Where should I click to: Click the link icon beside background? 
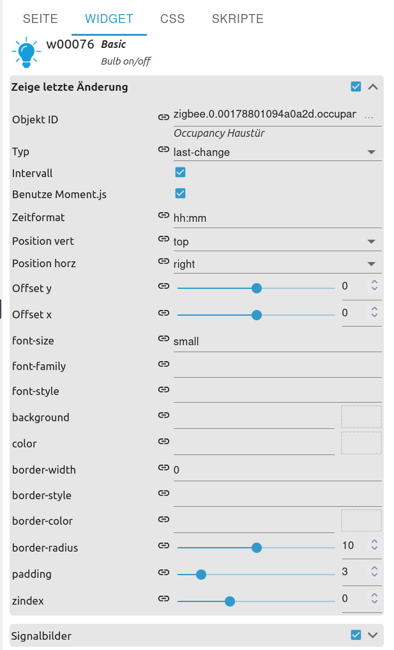[x=163, y=415]
